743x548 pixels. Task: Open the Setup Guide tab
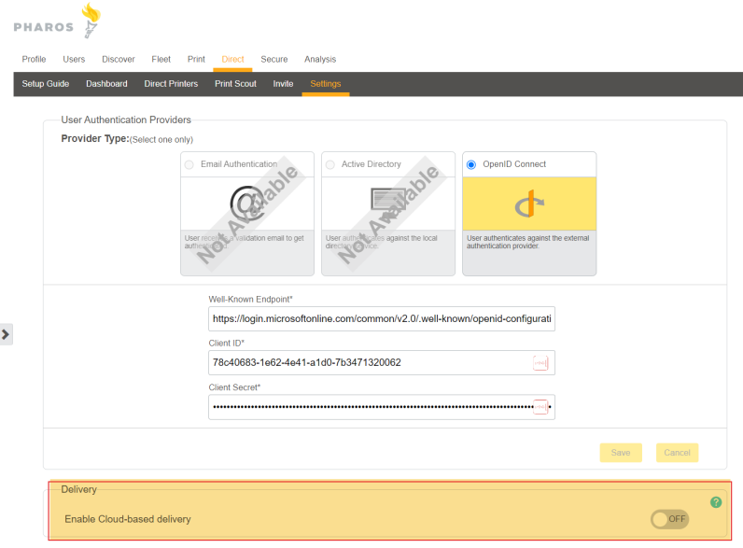46,84
